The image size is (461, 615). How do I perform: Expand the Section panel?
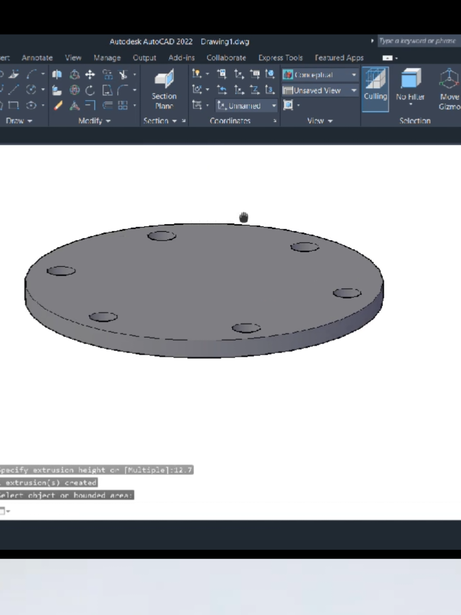click(x=160, y=121)
